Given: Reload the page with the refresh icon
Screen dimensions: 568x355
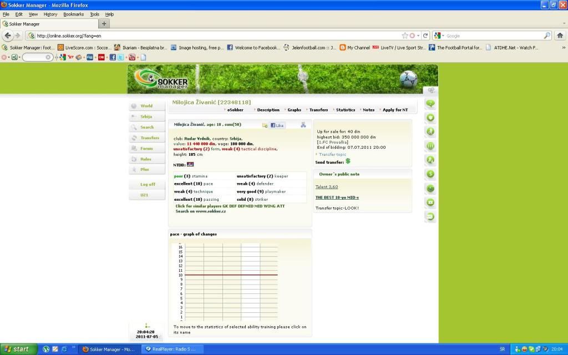Looking at the screenshot, I should pos(425,35).
